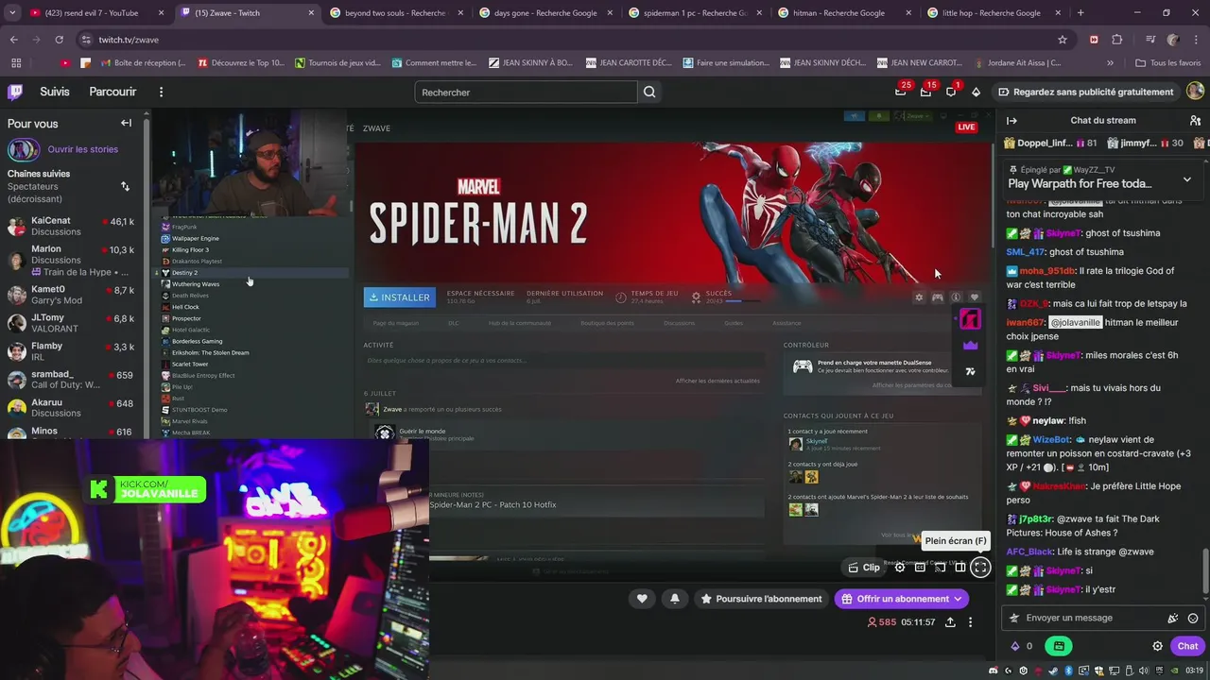Toggle channel notification bell
This screenshot has height=680, width=1210.
(x=674, y=599)
